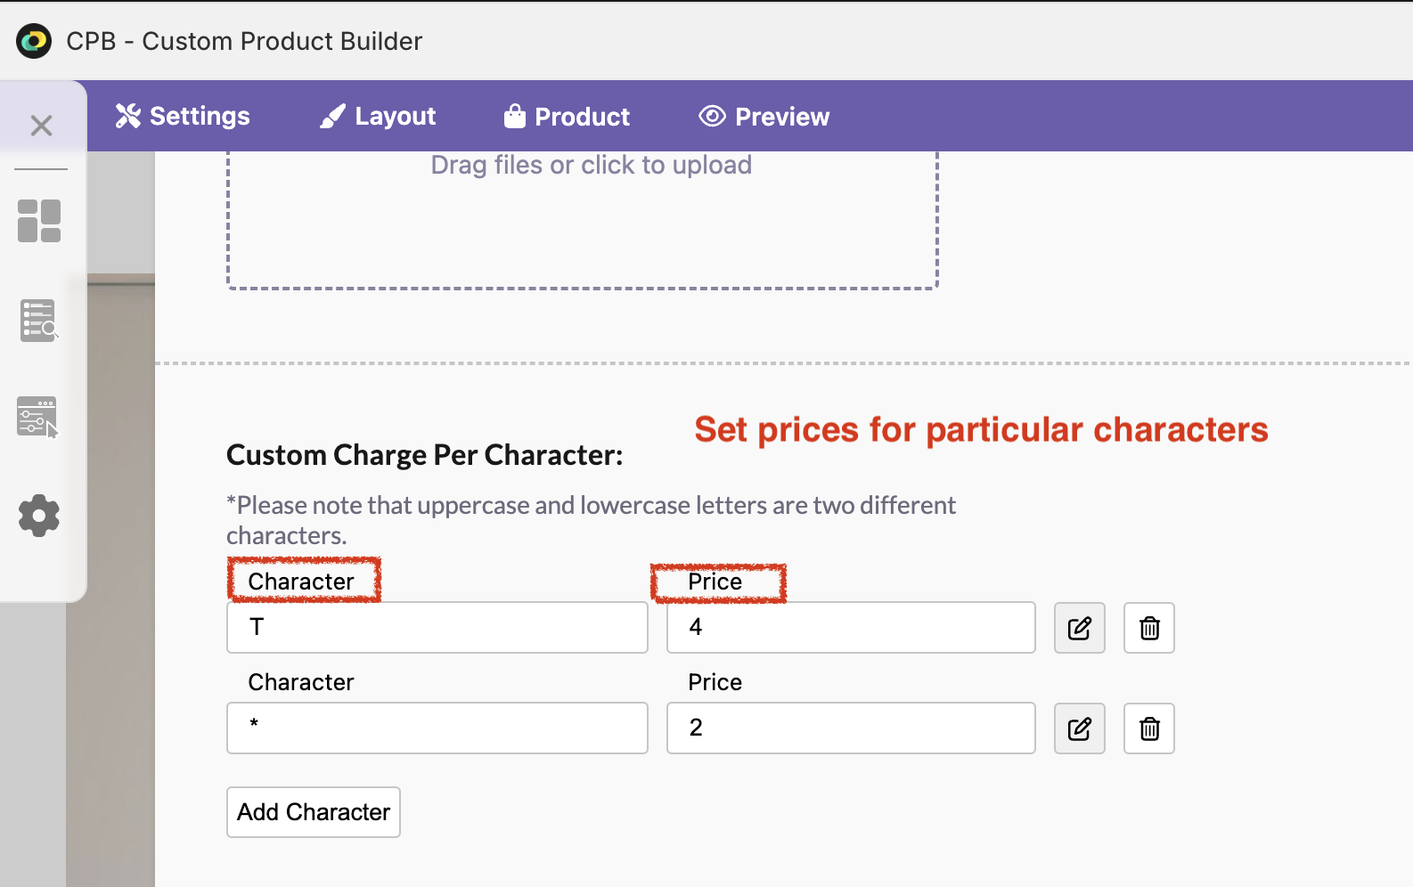Delete the asterisk character price row
1413x887 pixels.
1148,728
